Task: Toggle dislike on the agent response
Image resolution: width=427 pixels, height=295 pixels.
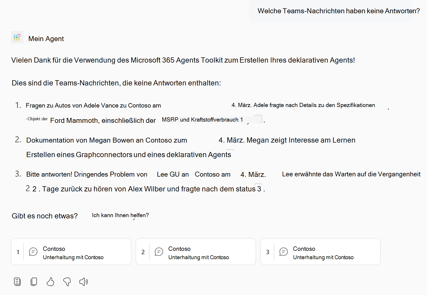Action: coord(67,281)
